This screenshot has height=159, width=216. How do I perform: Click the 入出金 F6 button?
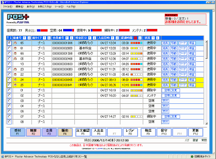(99, 132)
